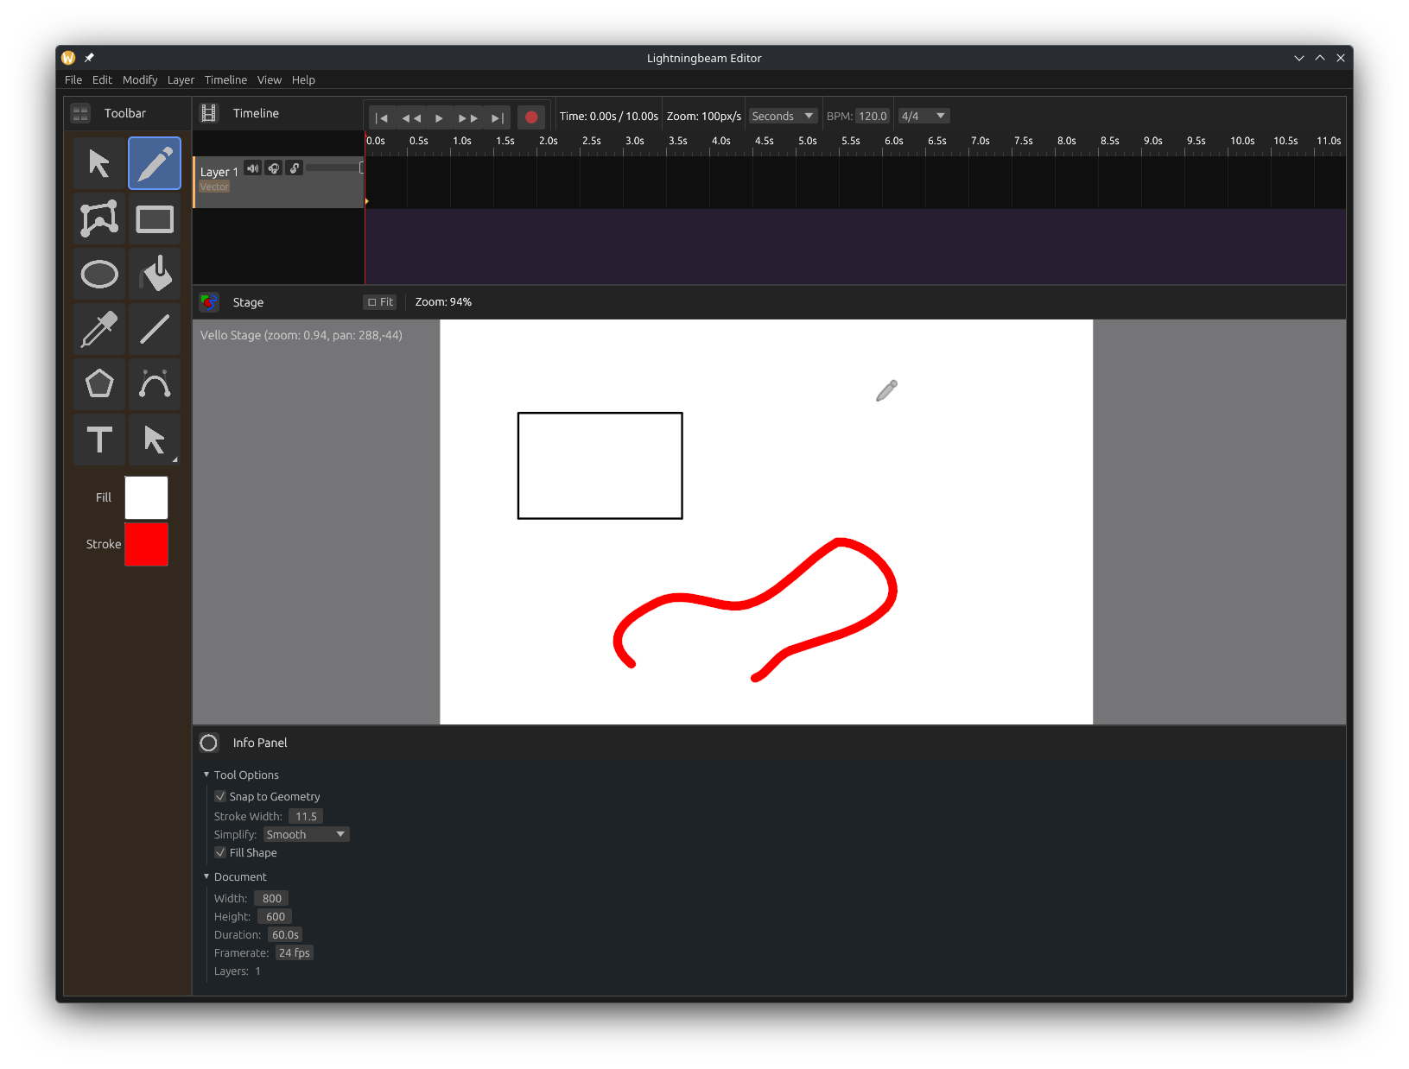Edit the BPM value field
Screen dimensions: 1409x1069
(872, 115)
